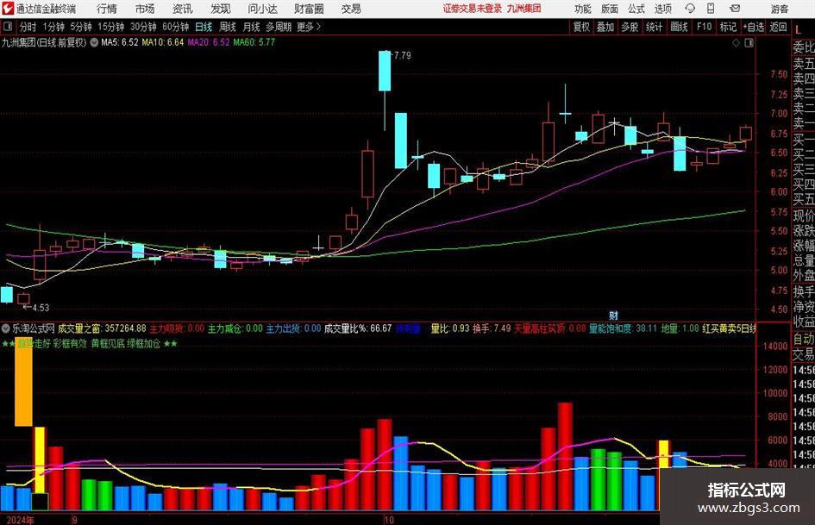Click the 财 marker on the chart
Image resolution: width=815 pixels, height=525 pixels.
613,316
